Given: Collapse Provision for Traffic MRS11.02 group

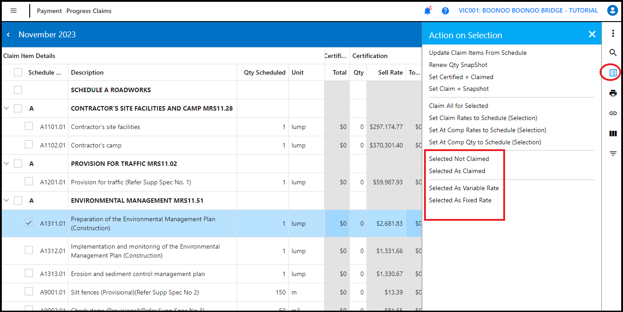Looking at the screenshot, I should pyautogui.click(x=6, y=164).
